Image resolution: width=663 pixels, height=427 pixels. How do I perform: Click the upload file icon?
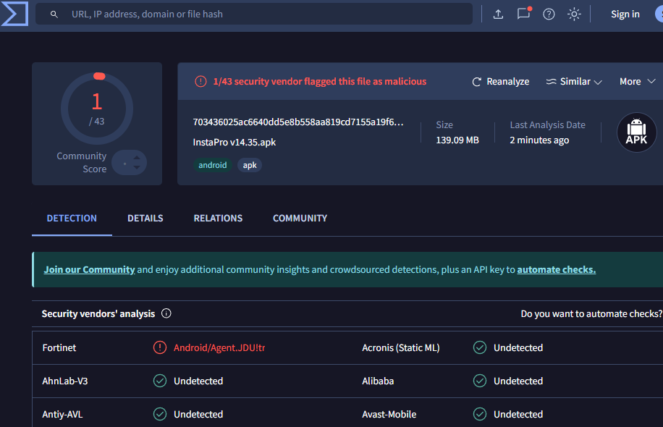pos(498,14)
